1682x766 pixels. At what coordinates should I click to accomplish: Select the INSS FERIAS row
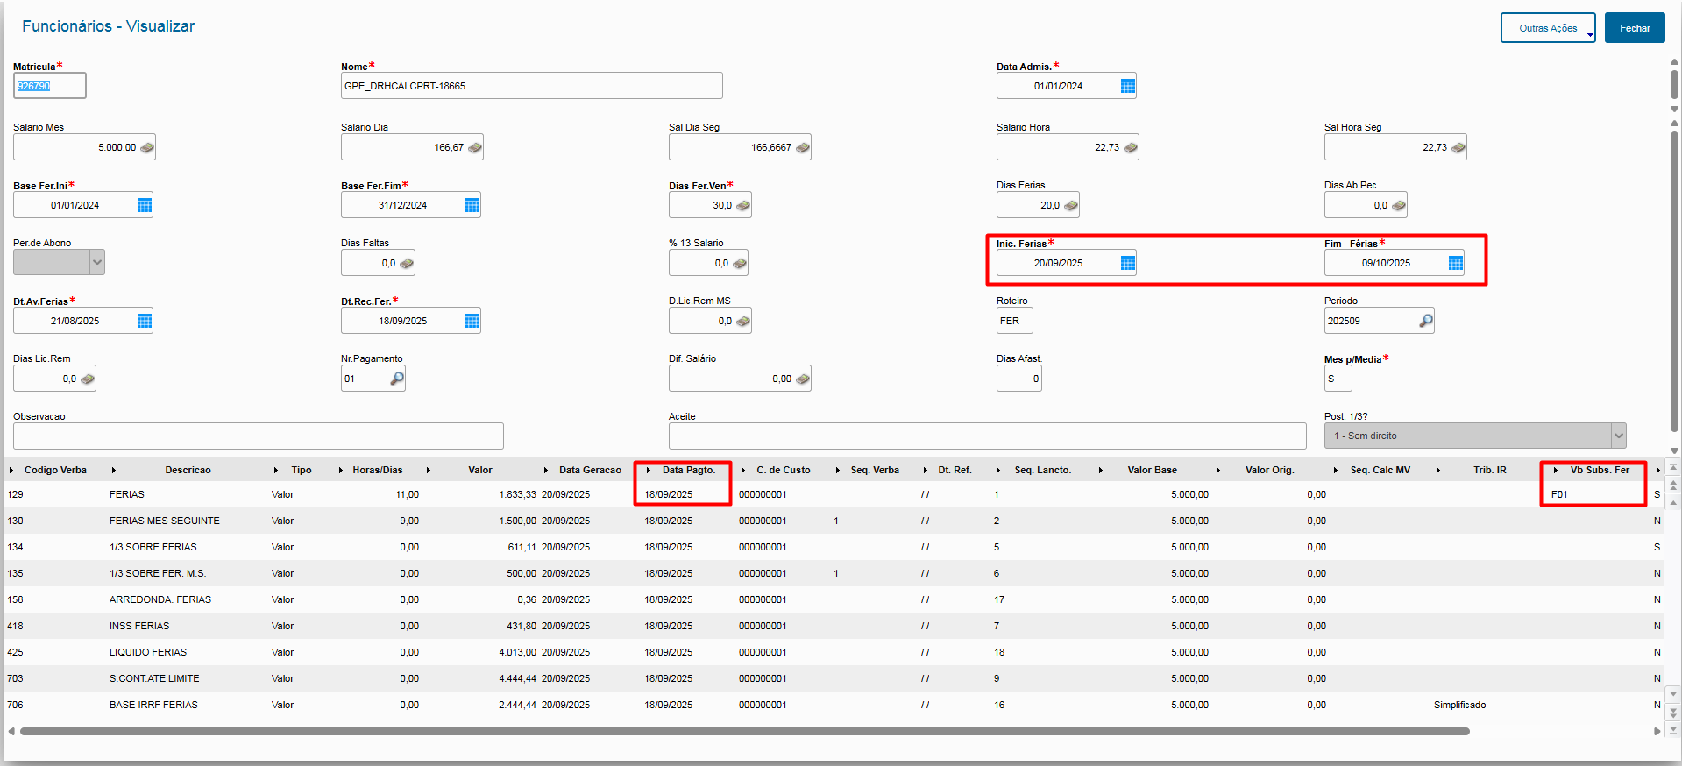tap(834, 626)
